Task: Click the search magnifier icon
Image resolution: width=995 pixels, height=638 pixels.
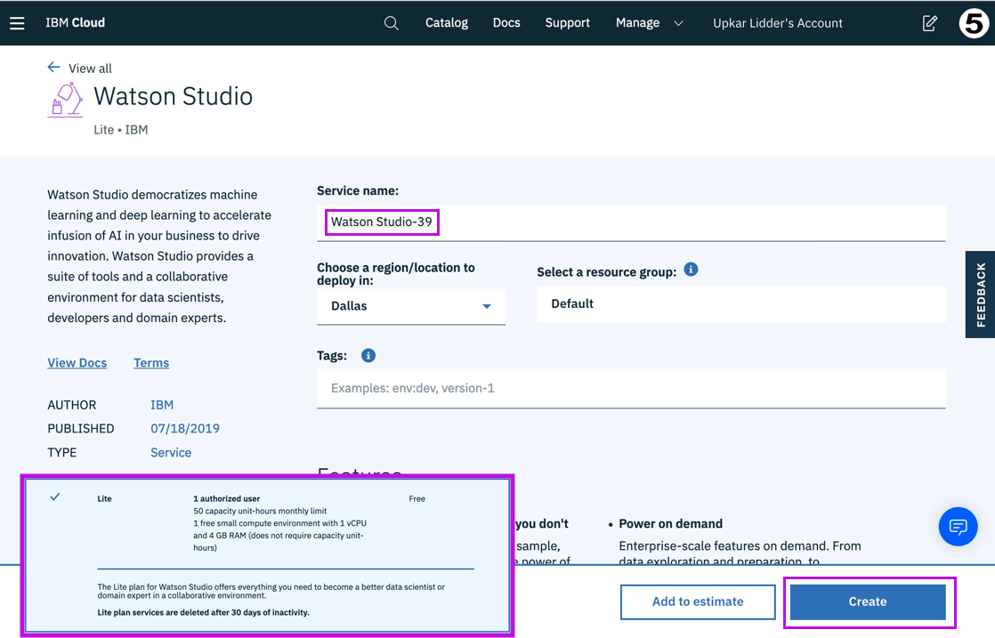Action: (x=392, y=23)
